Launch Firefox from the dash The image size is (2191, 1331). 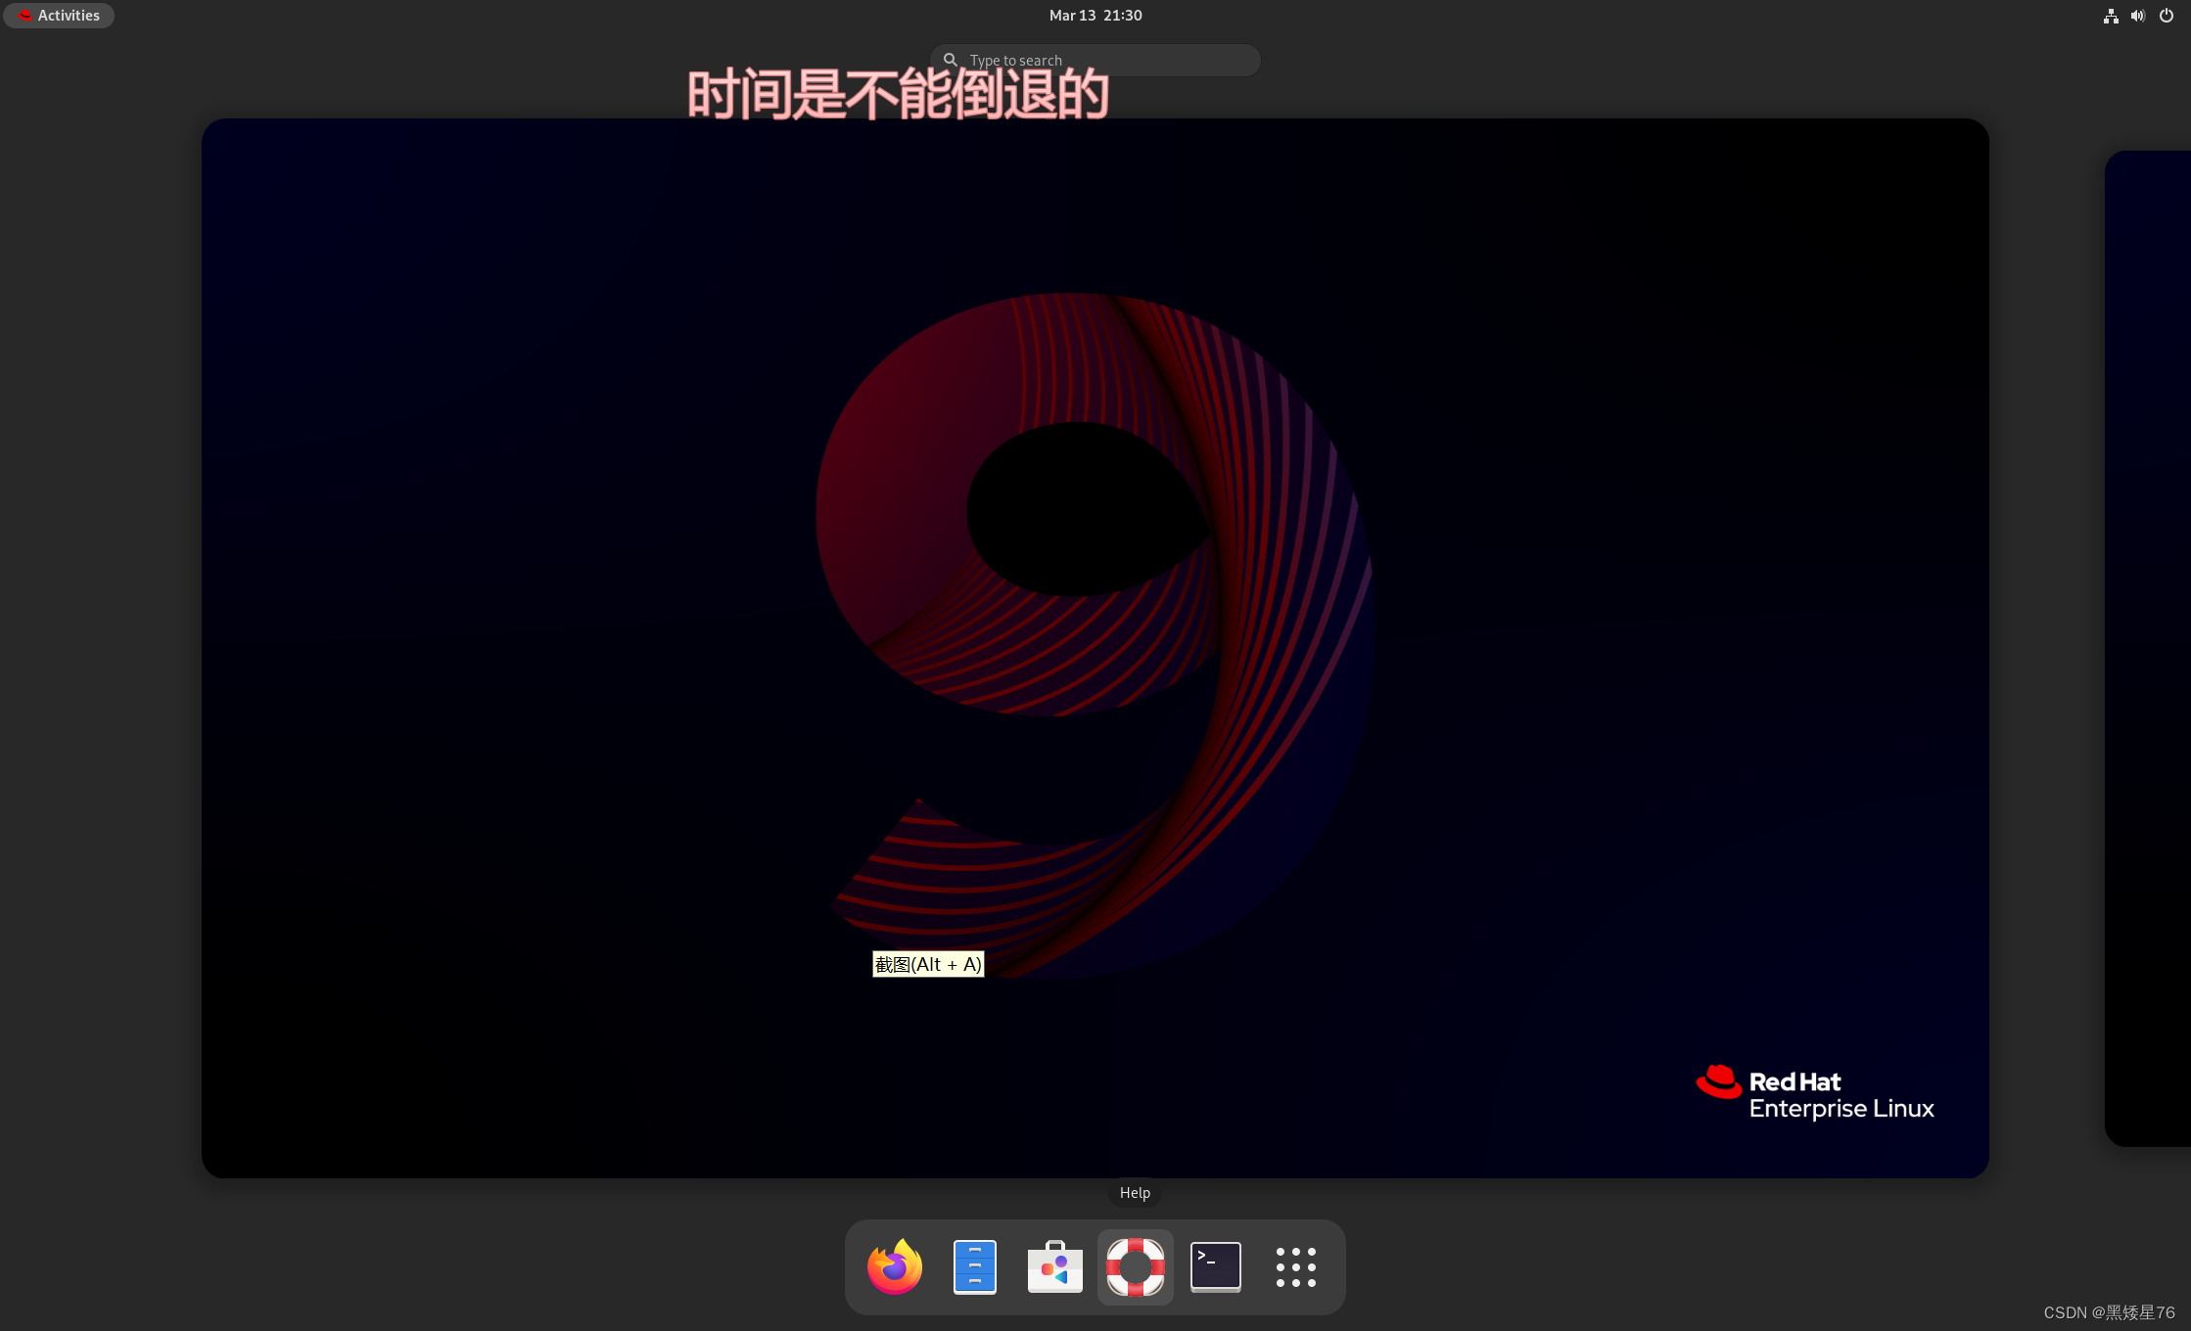pos(894,1267)
